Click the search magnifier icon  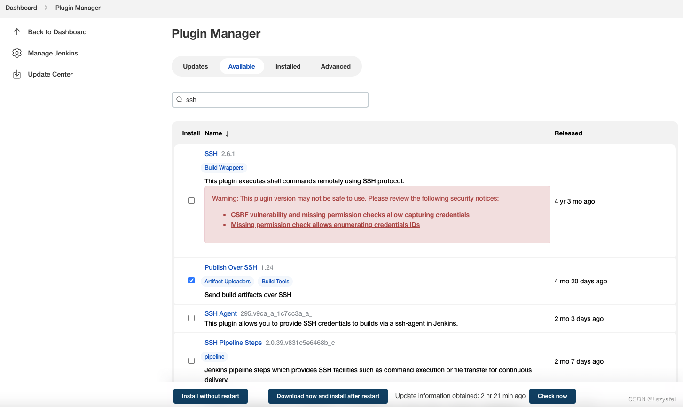pyautogui.click(x=180, y=100)
